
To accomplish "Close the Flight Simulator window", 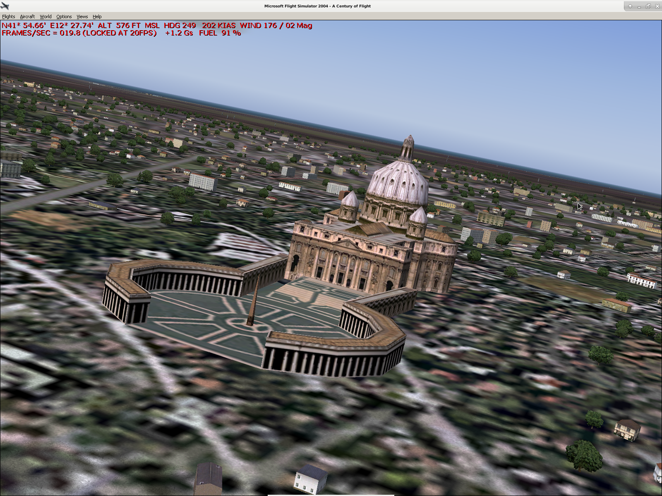I will (x=657, y=6).
